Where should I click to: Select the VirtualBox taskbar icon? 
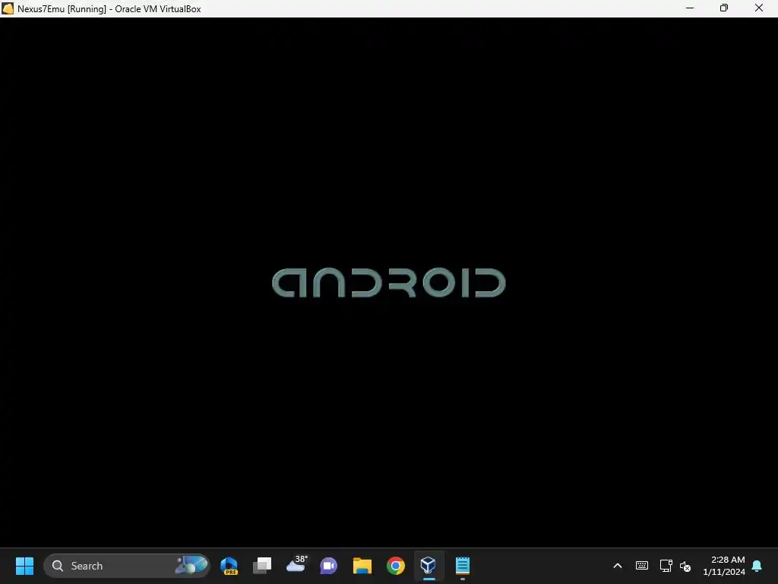(429, 566)
